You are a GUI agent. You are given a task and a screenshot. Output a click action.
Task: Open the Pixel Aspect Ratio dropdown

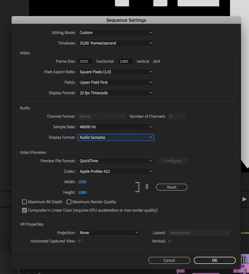point(116,72)
